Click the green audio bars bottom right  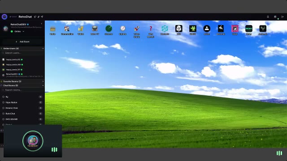pyautogui.click(x=279, y=153)
